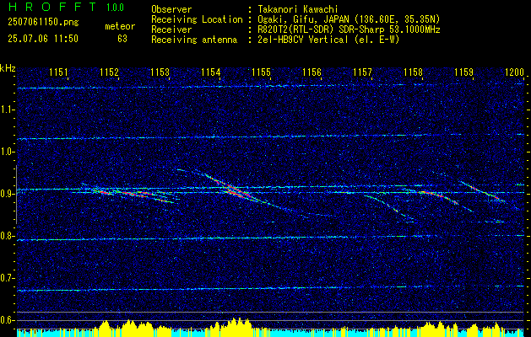This screenshot has width=531, height=337.
Task: Click the gray vertical range bar beside 0.9
Action: (x=16, y=195)
